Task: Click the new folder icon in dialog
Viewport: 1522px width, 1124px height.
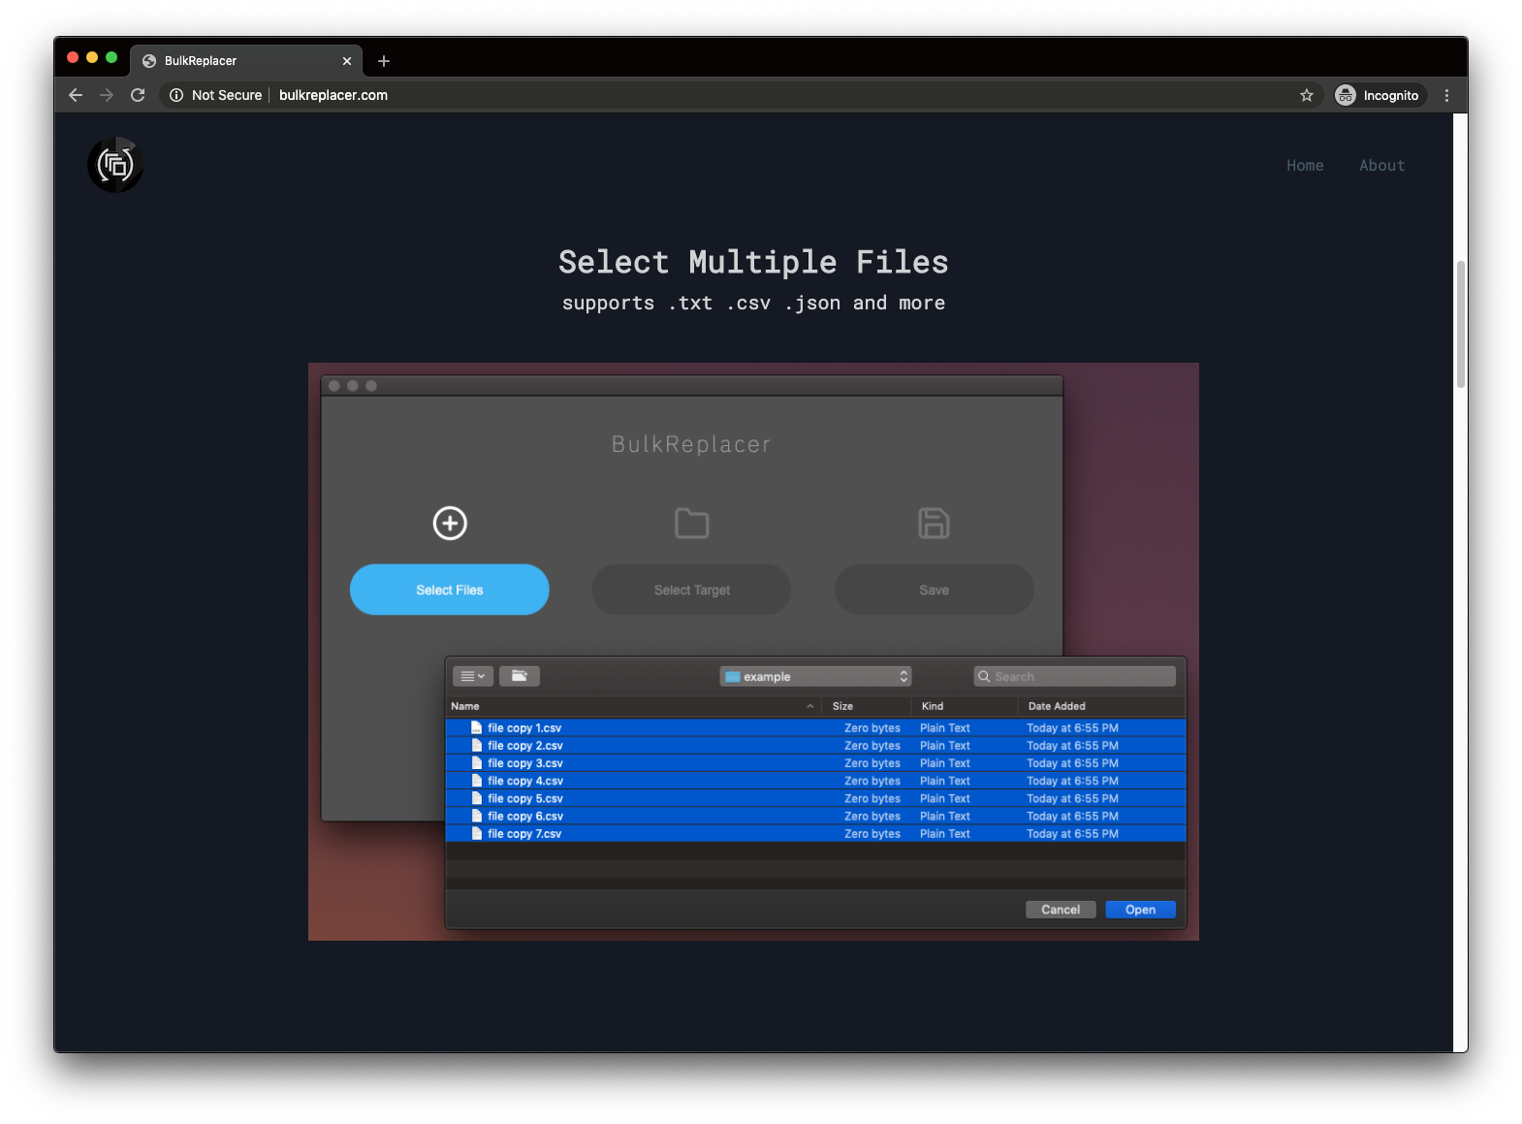Action: pyautogui.click(x=520, y=676)
